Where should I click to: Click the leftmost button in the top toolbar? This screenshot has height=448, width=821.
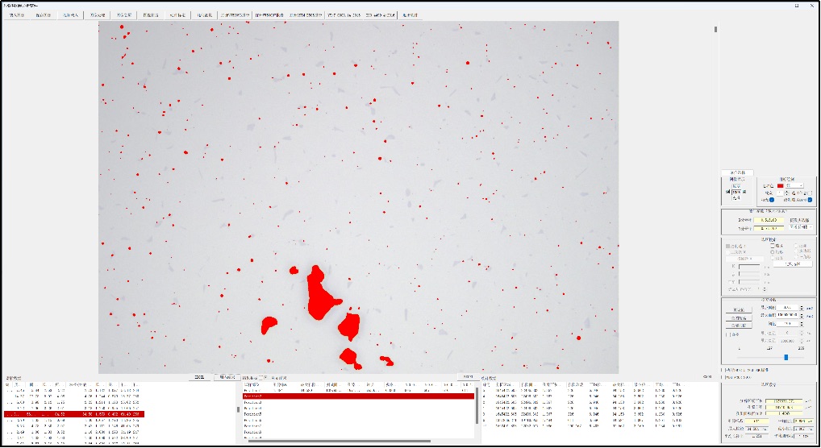(17, 15)
